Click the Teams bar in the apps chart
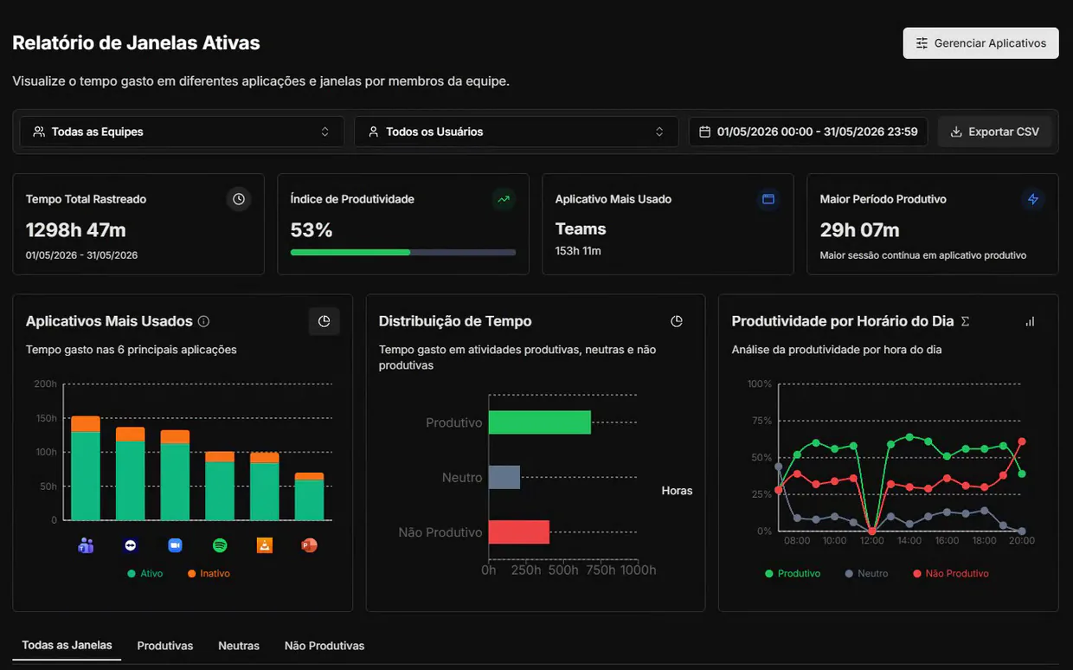1073x670 pixels. [x=86, y=468]
